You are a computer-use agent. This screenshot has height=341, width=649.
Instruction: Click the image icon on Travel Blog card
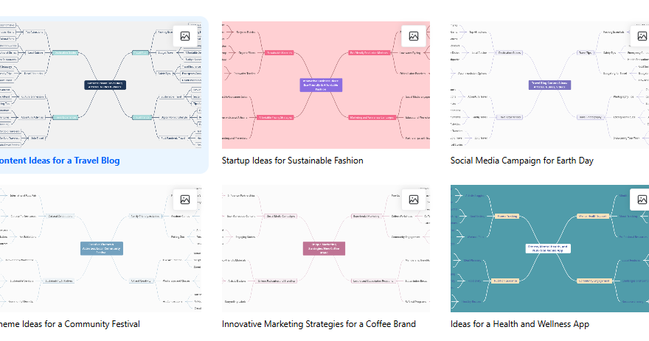[x=185, y=36]
